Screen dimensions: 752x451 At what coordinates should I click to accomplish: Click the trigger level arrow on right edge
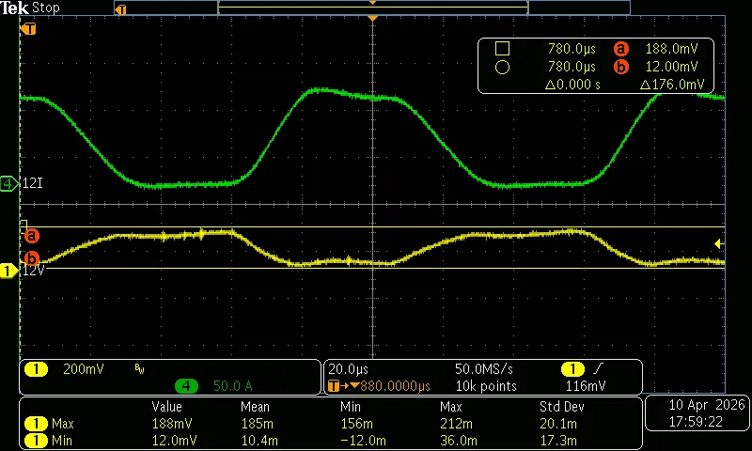[x=719, y=244]
